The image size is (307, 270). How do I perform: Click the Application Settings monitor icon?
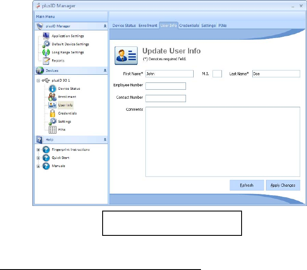coord(46,36)
